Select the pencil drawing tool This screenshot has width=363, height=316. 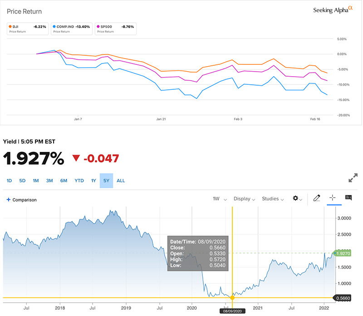point(317,198)
